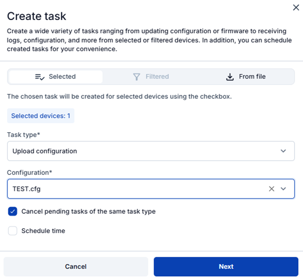The height and width of the screenshot is (280, 303).
Task: Toggle Schedule time via its label text
Action: tap(43, 231)
